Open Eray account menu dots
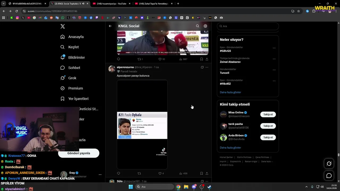This screenshot has width=340, height=191. pyautogui.click(x=100, y=175)
